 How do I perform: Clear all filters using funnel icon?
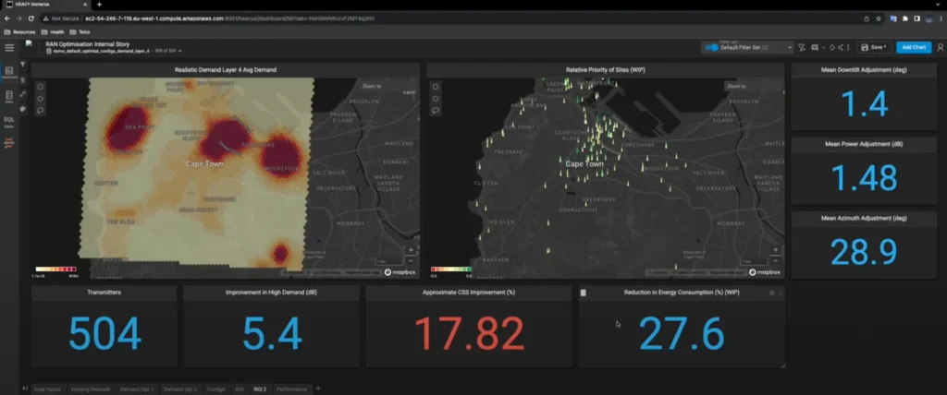[802, 47]
